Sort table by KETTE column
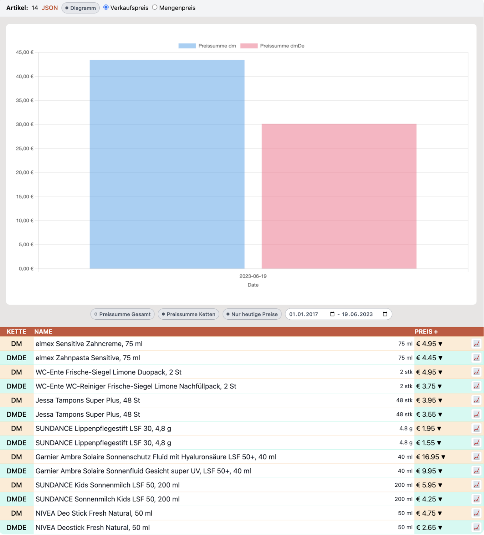The height and width of the screenshot is (535, 484). coord(16,331)
